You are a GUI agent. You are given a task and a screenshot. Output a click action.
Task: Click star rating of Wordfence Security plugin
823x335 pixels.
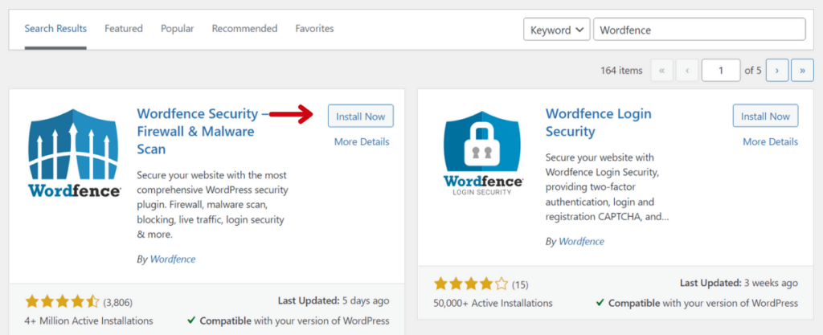[x=62, y=301]
